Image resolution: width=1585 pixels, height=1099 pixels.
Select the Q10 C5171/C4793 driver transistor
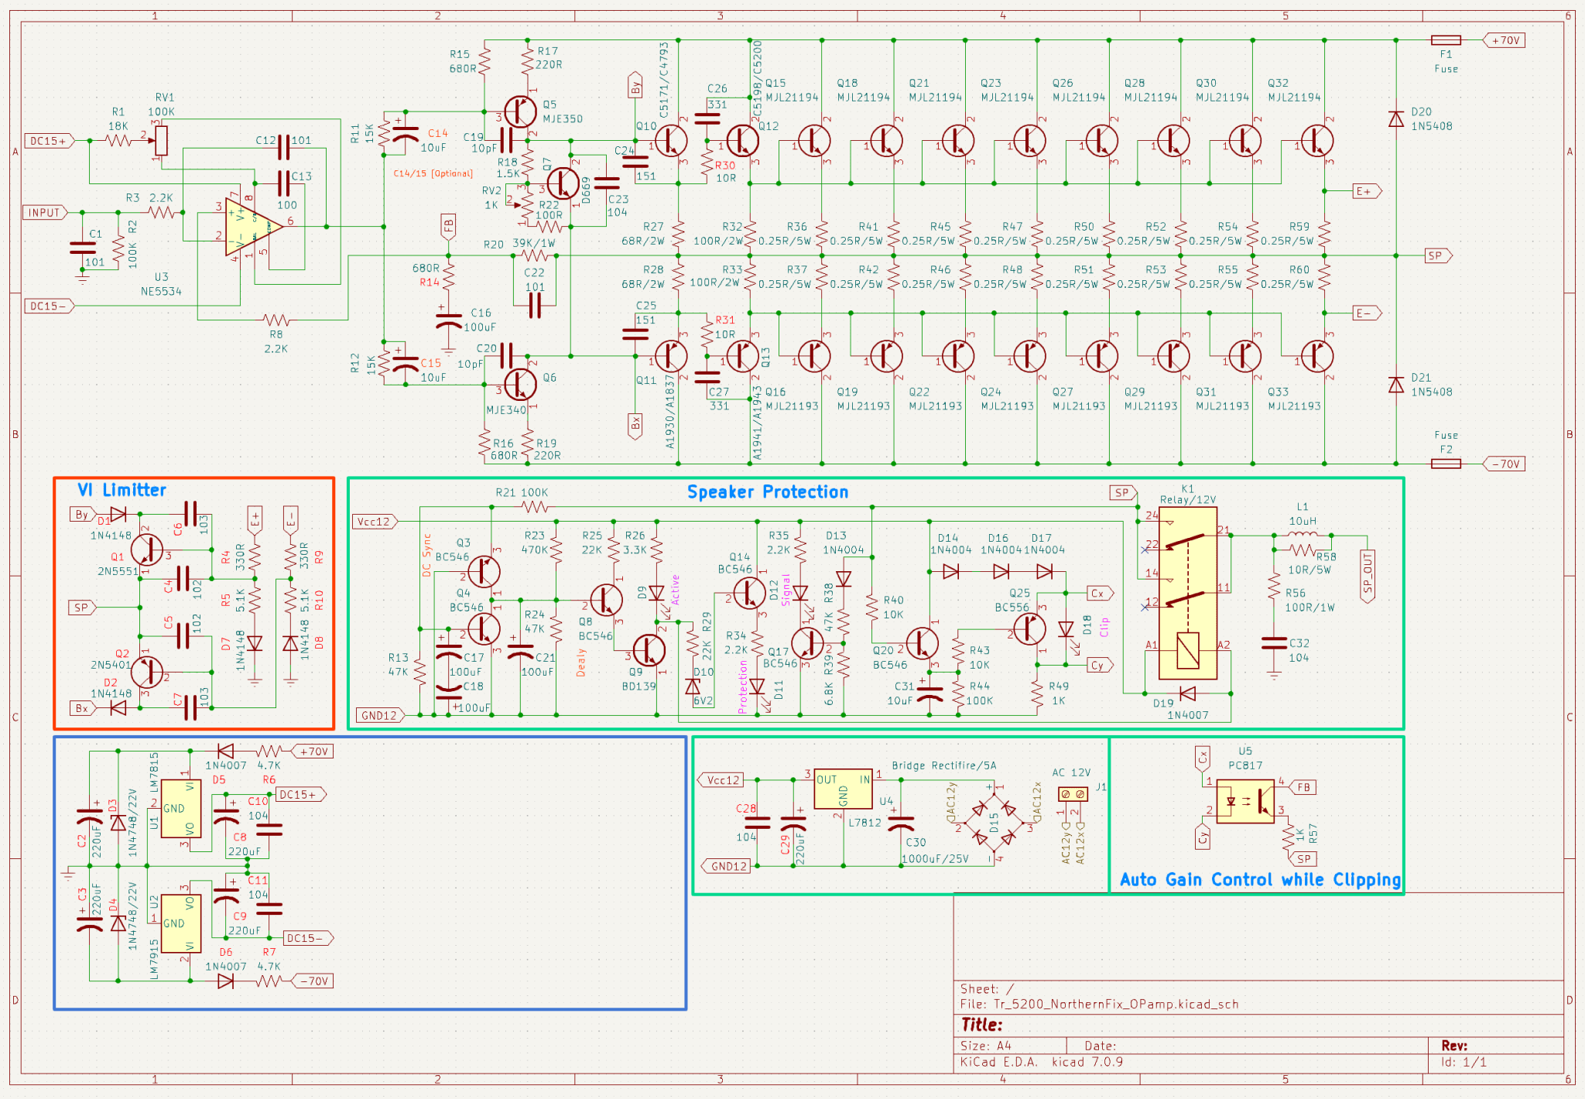pos(670,141)
